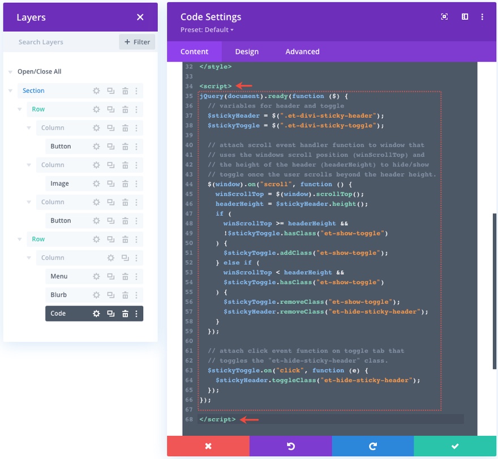Duplicate the Menu layer
Image resolution: width=498 pixels, height=459 pixels.
[x=110, y=276]
